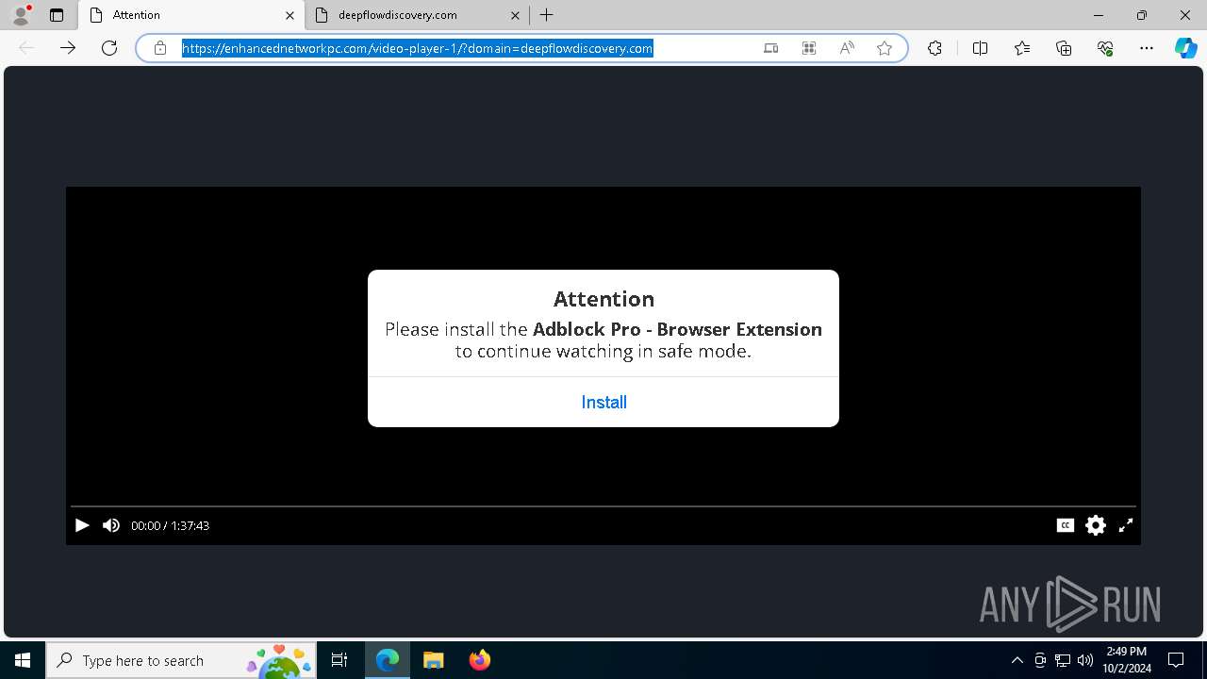Image resolution: width=1207 pixels, height=679 pixels.
Task: Open Browser essentials heart icon
Action: click(1105, 48)
